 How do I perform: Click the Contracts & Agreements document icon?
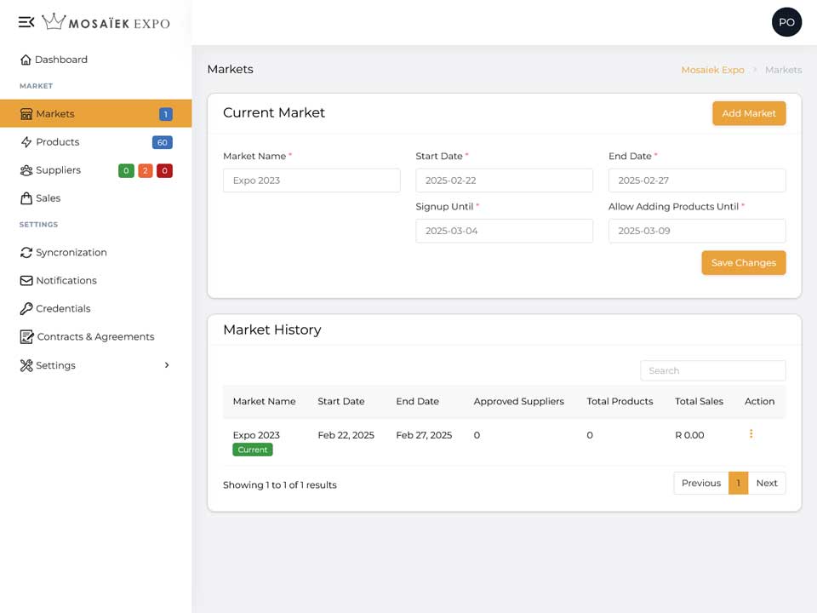coord(26,337)
